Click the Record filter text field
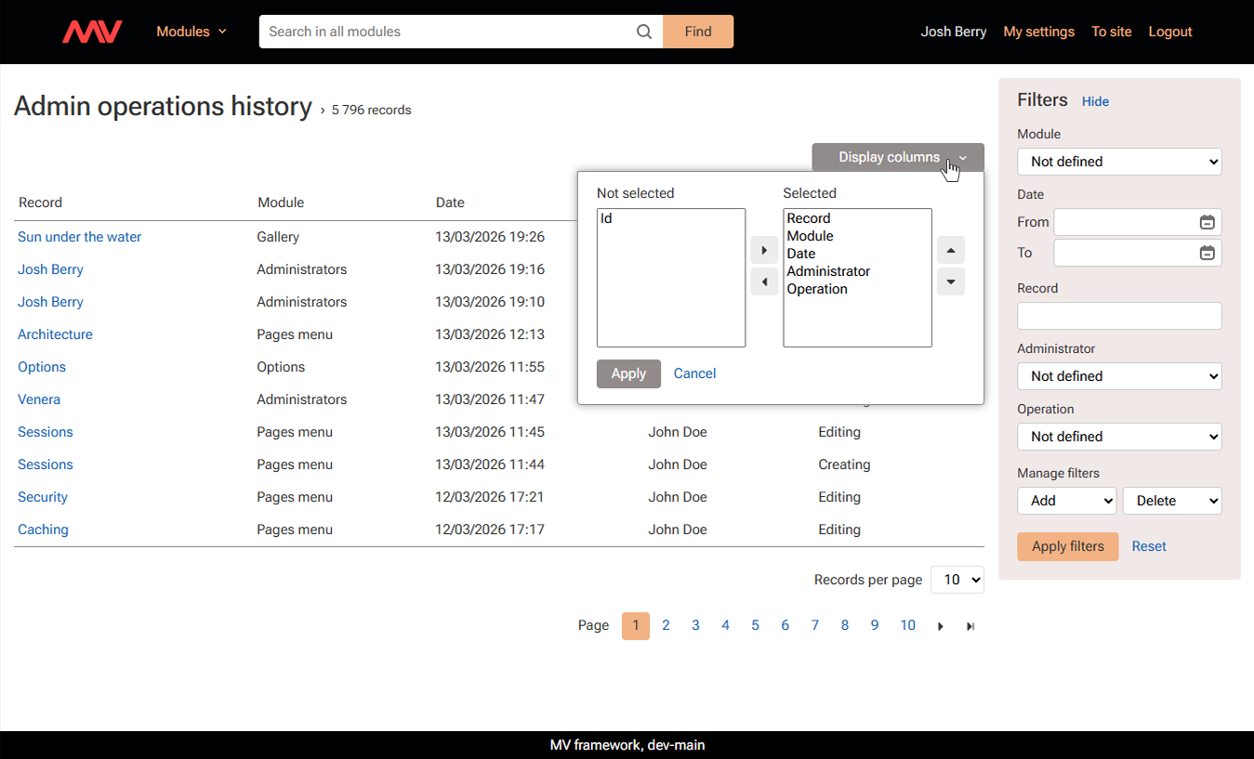 (x=1119, y=316)
